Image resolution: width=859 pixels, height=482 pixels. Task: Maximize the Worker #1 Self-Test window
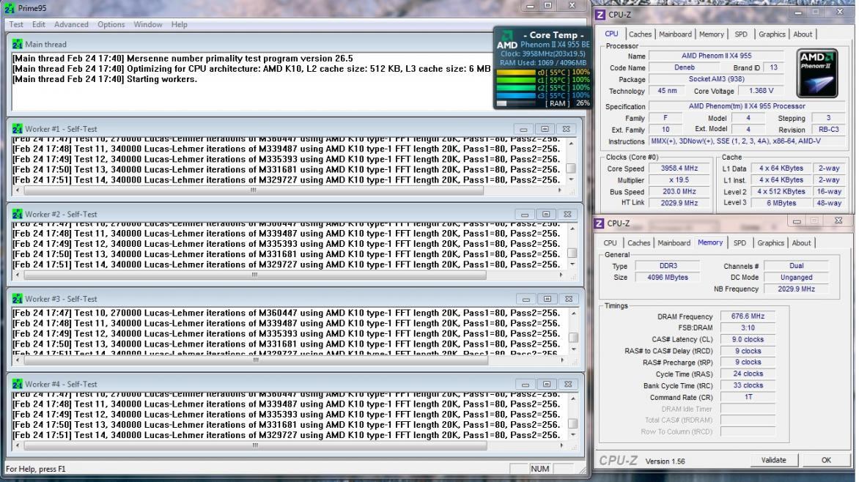click(545, 129)
